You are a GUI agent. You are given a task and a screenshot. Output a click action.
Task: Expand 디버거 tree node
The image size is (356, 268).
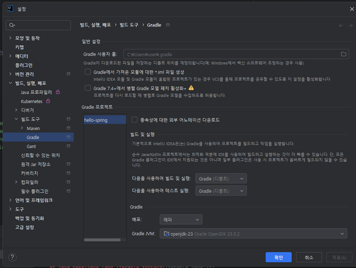[x=16, y=110]
